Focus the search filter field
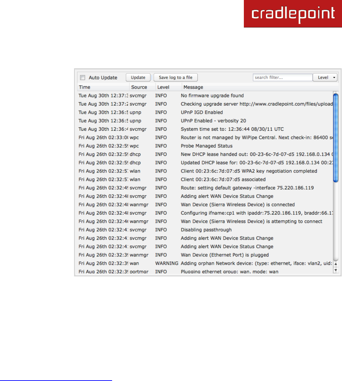Image resolution: width=342 pixels, height=381 pixels. (283, 77)
